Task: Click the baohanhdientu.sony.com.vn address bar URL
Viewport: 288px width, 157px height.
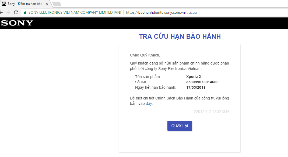Action: [x=161, y=12]
